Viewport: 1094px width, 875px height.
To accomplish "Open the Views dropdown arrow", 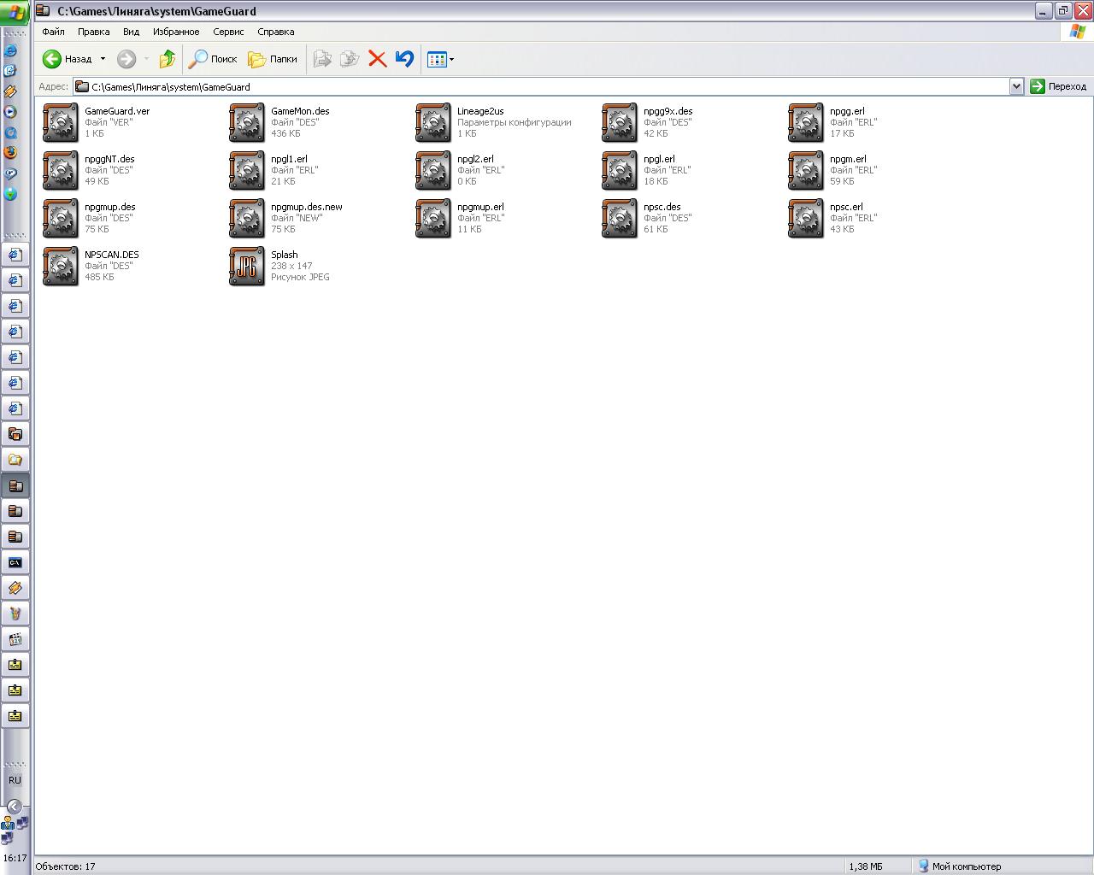I will tap(452, 60).
